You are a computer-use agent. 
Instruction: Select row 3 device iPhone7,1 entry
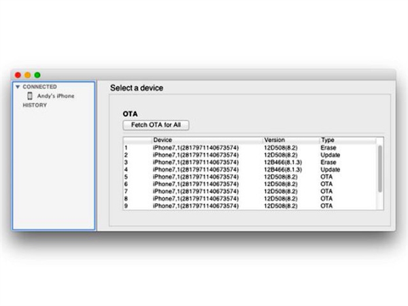pos(196,163)
